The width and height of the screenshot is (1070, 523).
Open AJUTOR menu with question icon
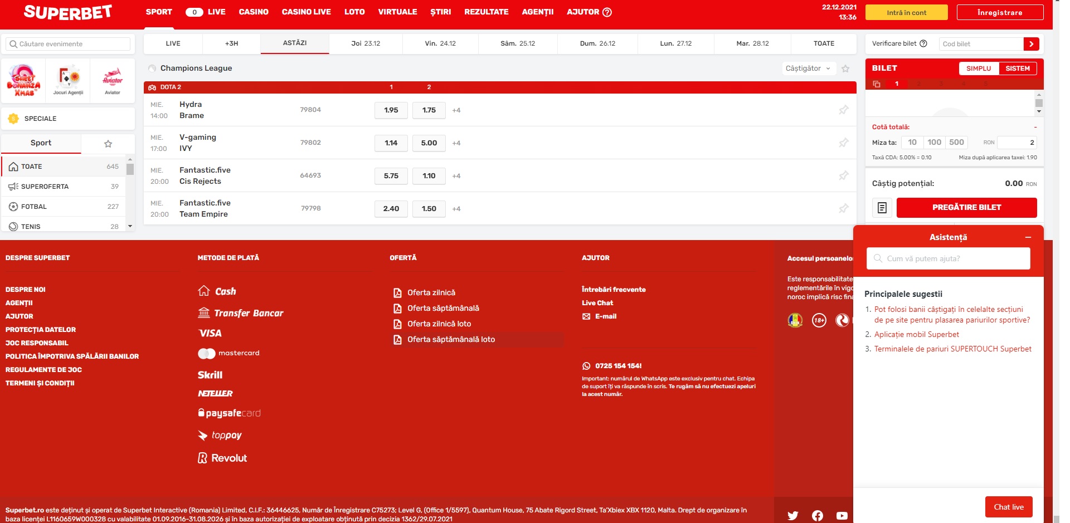pos(589,12)
